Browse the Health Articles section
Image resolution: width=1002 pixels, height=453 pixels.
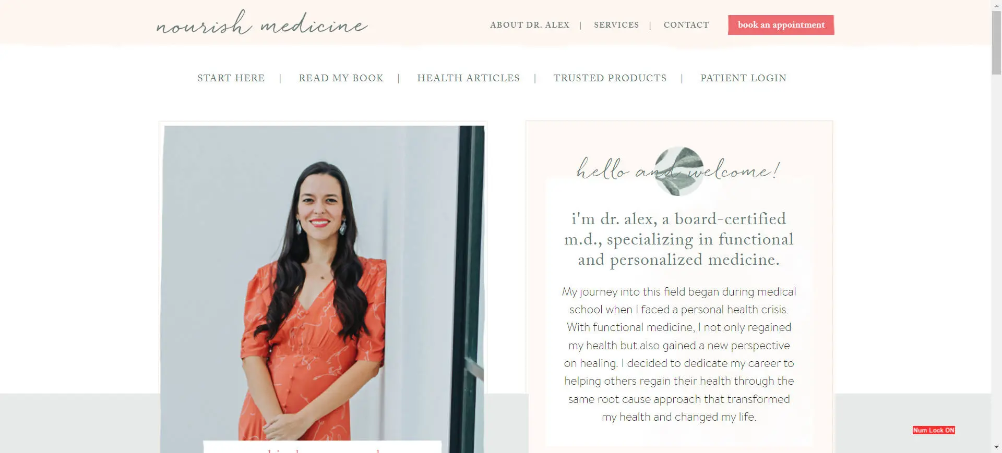[x=469, y=78]
